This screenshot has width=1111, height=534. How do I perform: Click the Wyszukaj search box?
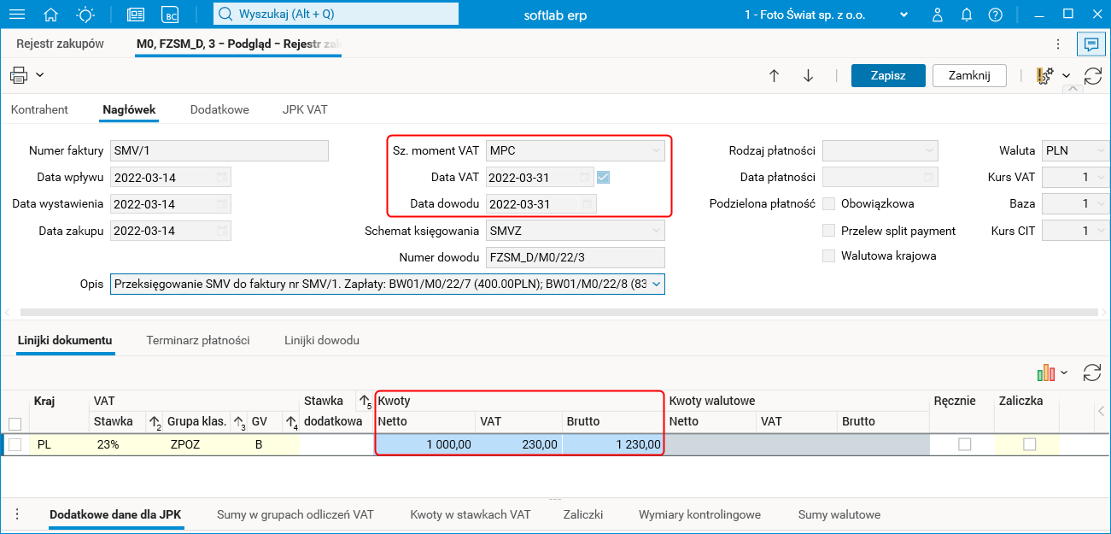(x=336, y=15)
